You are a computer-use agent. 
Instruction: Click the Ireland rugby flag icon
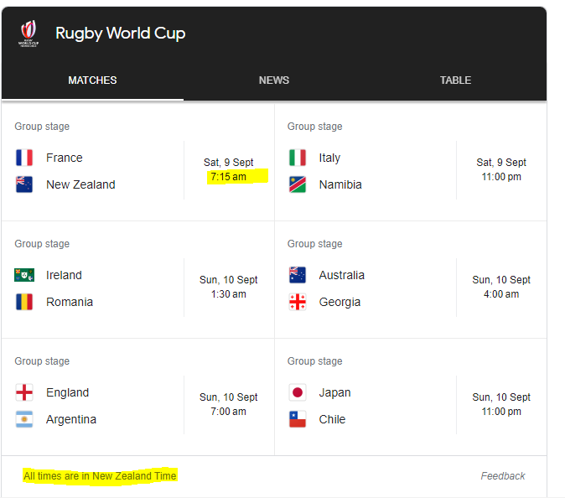[24, 275]
